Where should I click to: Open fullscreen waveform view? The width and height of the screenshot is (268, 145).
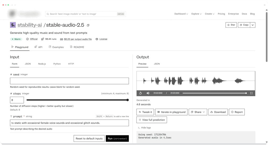click(x=251, y=93)
